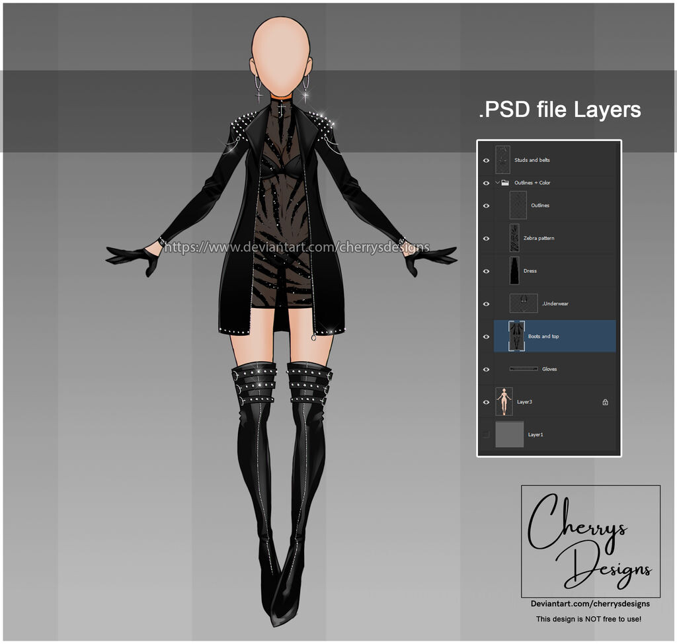677x644 pixels.
Task: Show Layer1 using its empty visibility box
Action: (487, 434)
